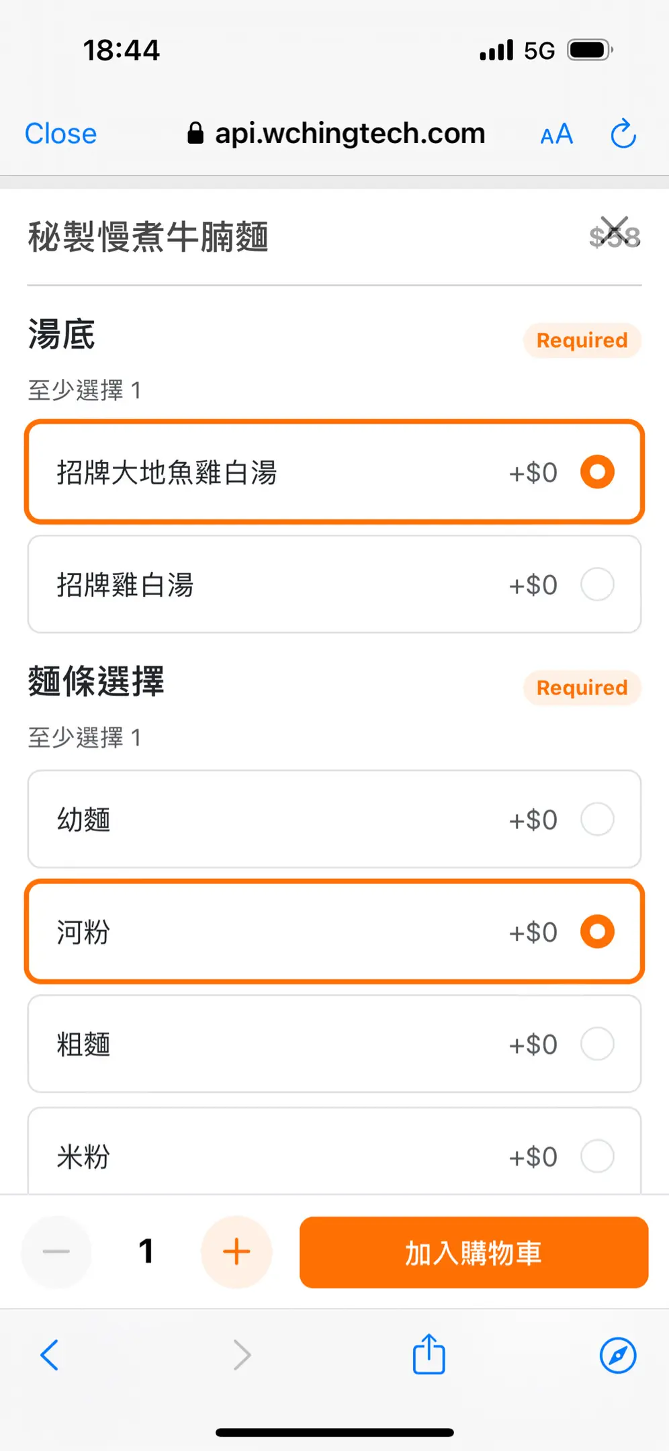669x1451 pixels.
Task: Select 招牌大地魚雞白湯 soup option
Action: (334, 472)
